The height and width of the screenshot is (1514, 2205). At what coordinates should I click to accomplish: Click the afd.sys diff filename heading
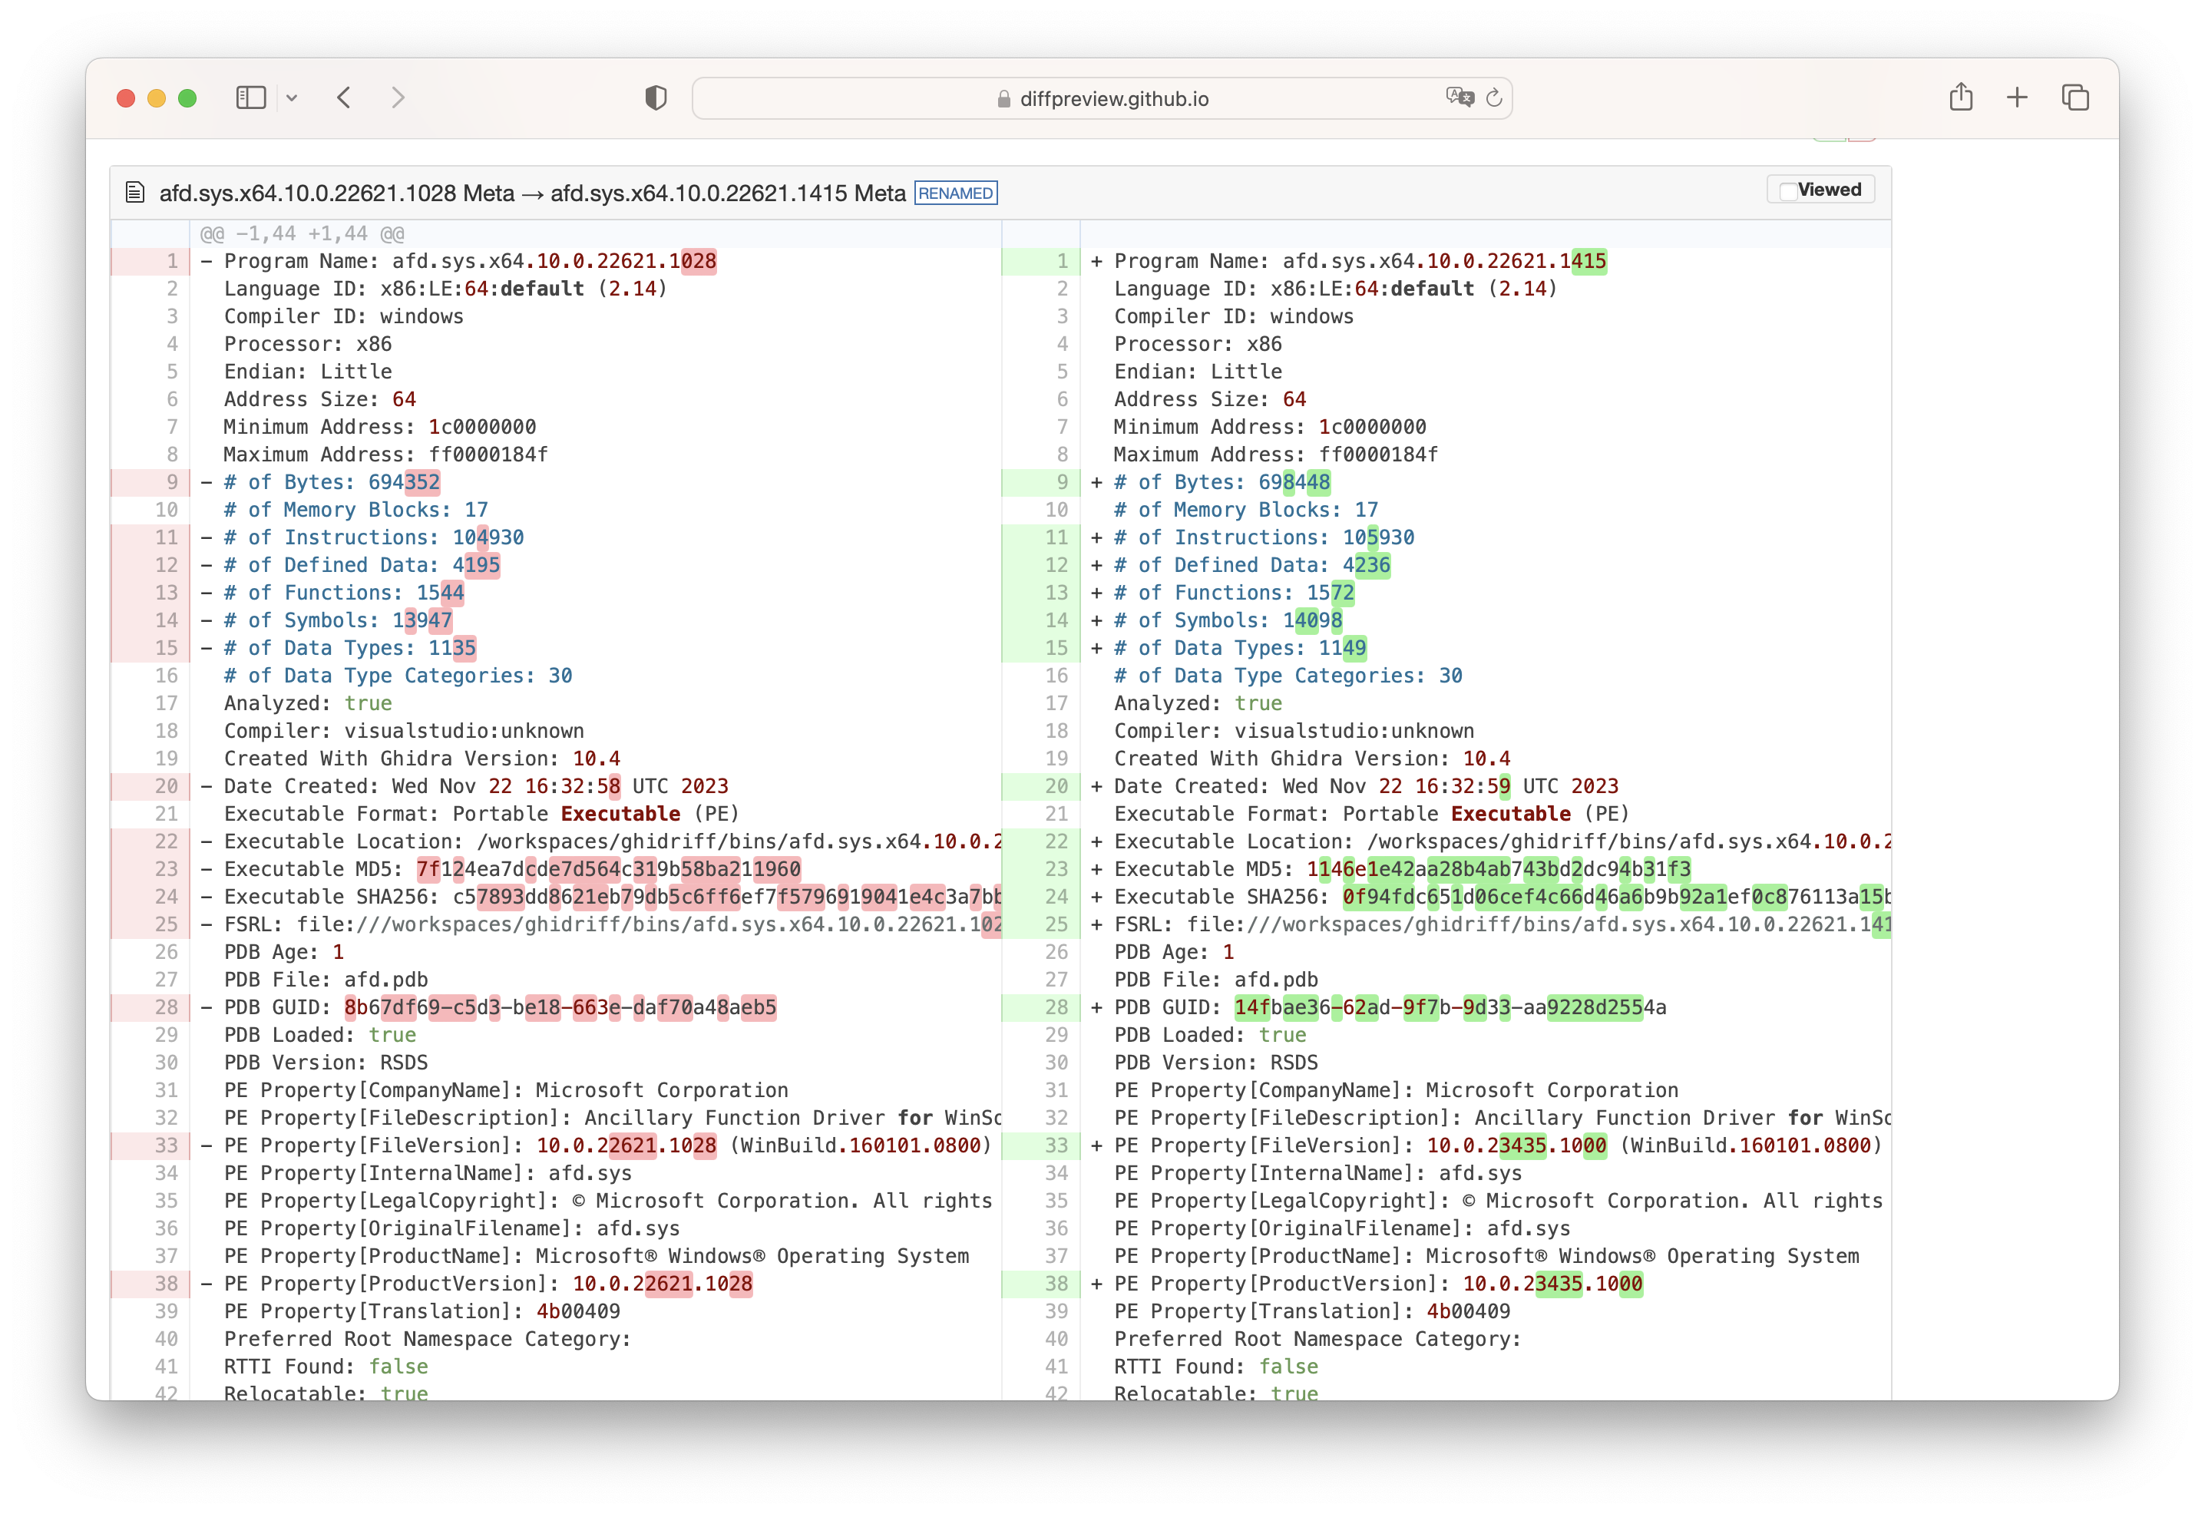click(531, 192)
